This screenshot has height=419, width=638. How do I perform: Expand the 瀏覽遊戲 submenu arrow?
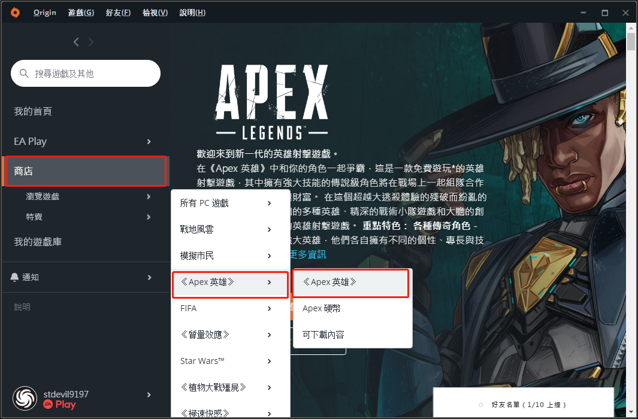point(149,197)
